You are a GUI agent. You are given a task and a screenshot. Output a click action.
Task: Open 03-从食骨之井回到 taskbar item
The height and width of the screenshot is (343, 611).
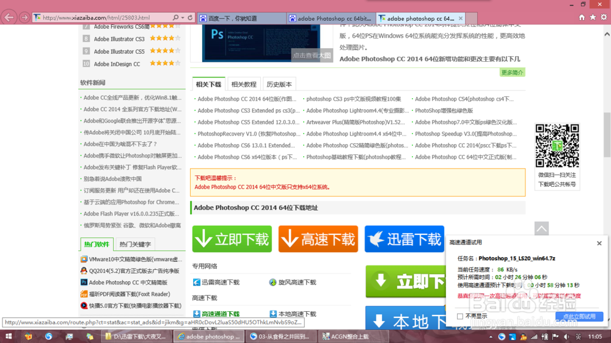click(x=280, y=336)
